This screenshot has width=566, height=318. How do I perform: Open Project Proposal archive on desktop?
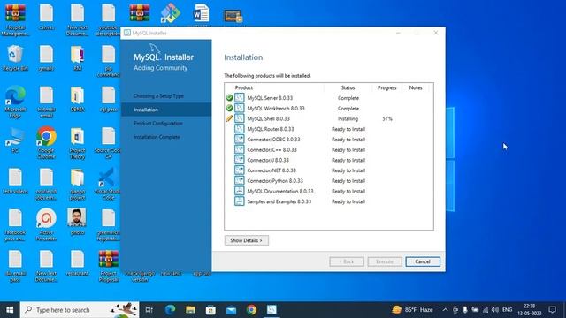pyautogui.click(x=108, y=266)
